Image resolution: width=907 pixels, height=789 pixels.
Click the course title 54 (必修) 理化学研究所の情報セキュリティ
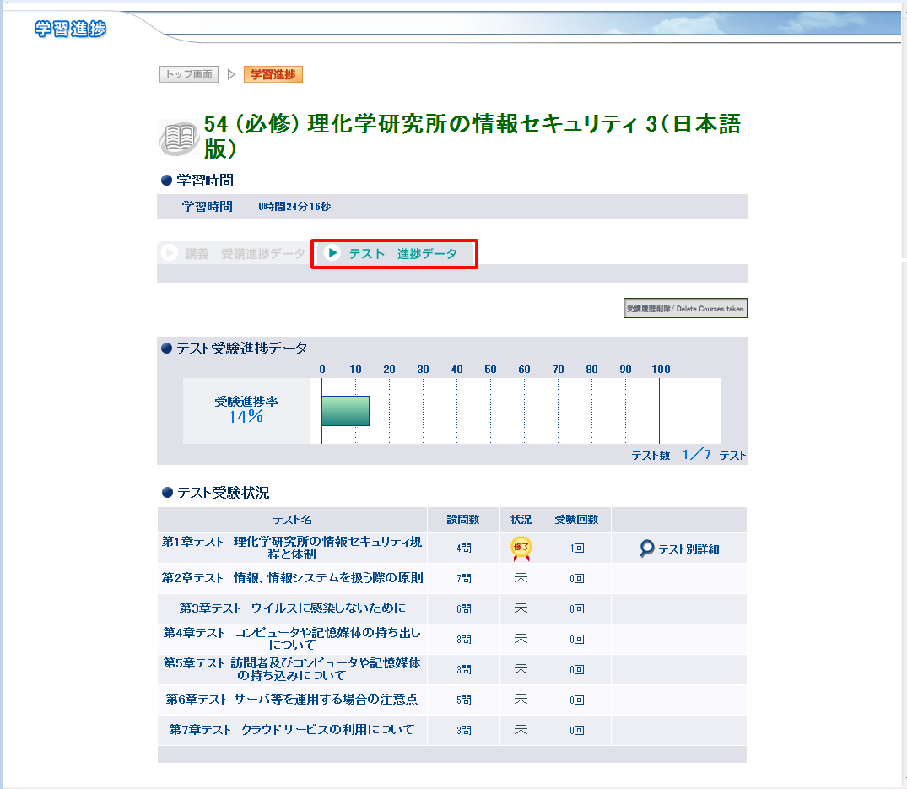click(472, 136)
